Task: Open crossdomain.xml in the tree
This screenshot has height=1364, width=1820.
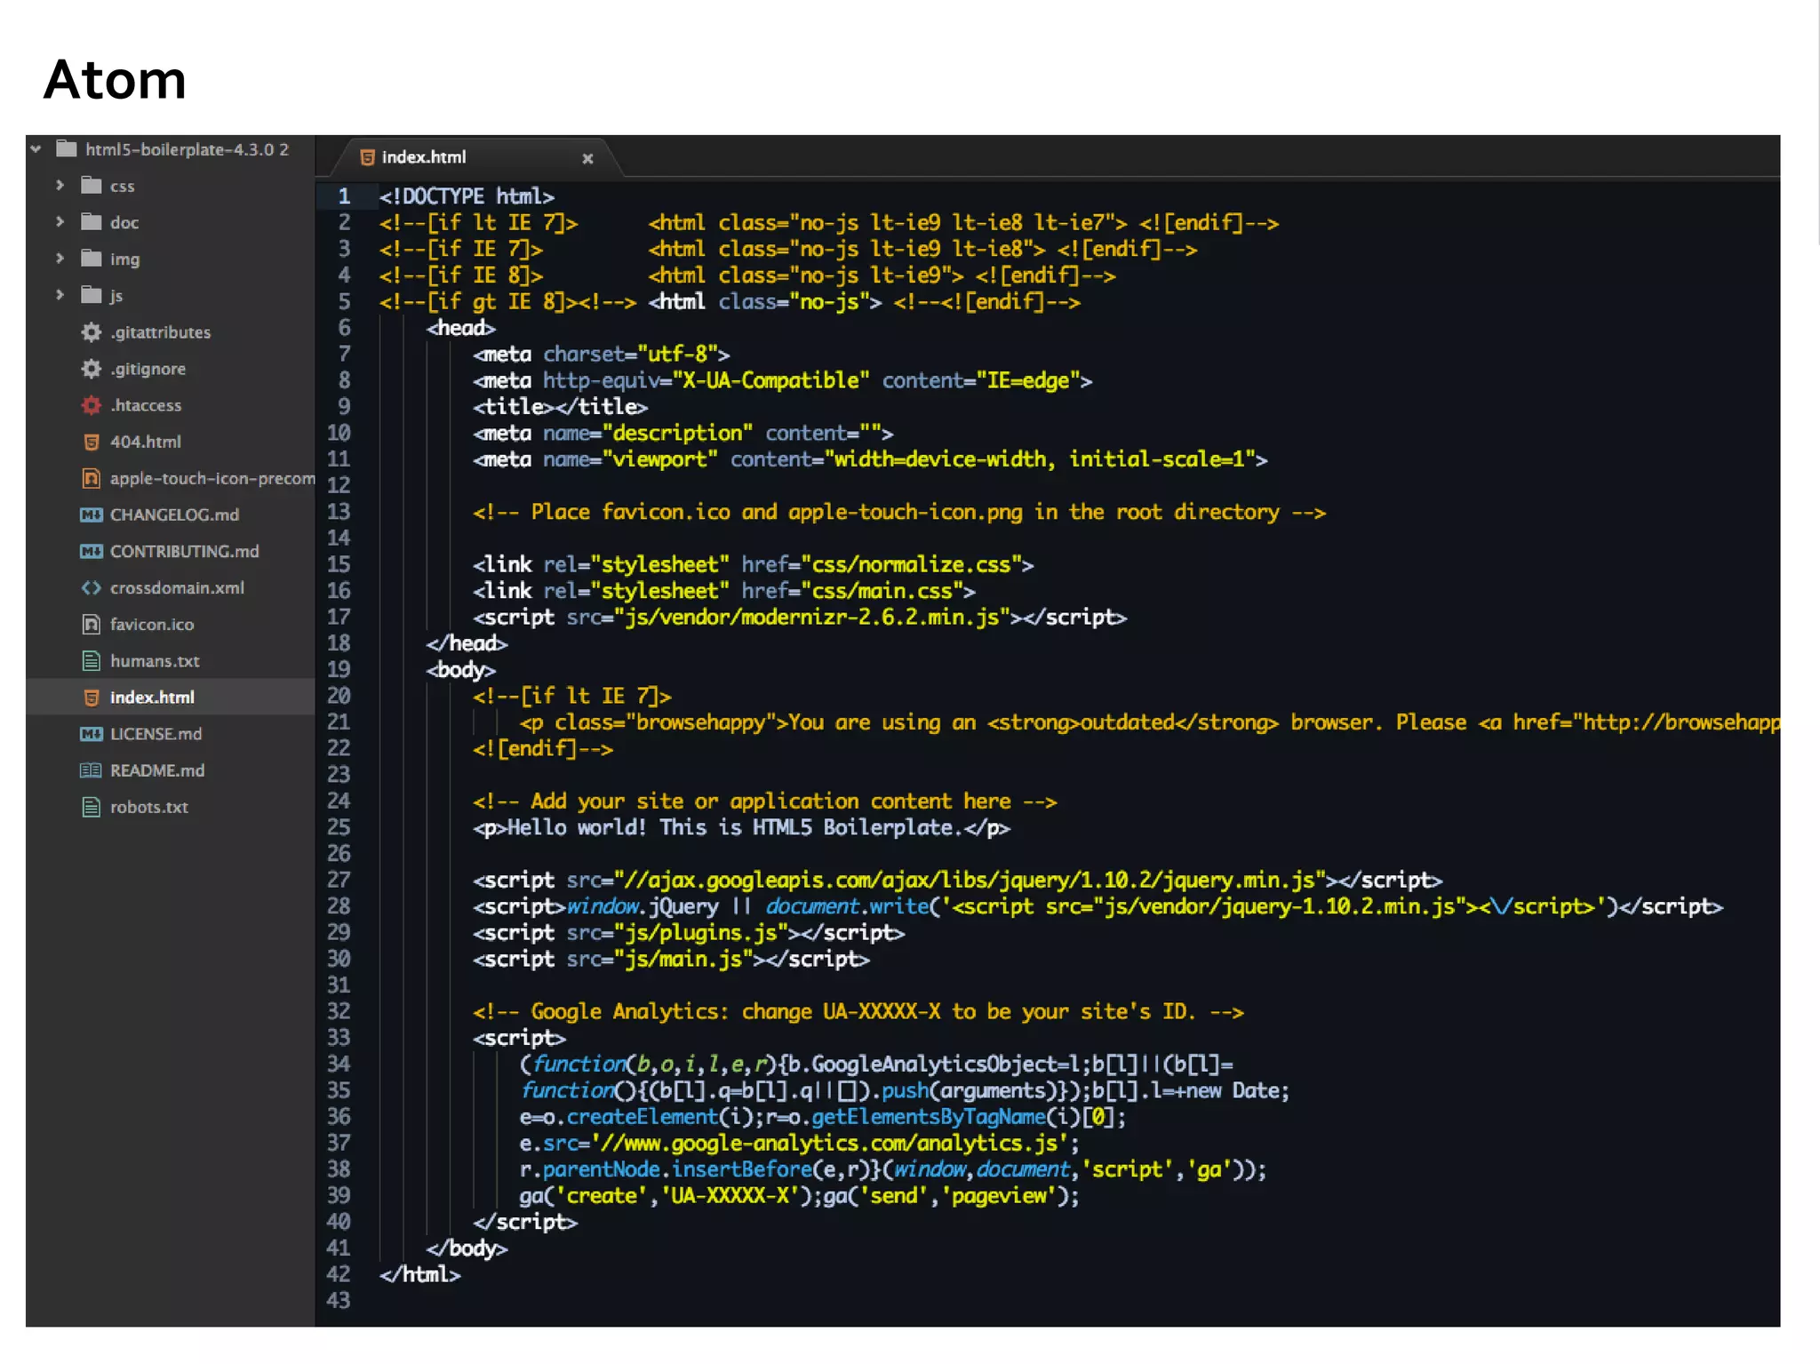Action: [177, 587]
